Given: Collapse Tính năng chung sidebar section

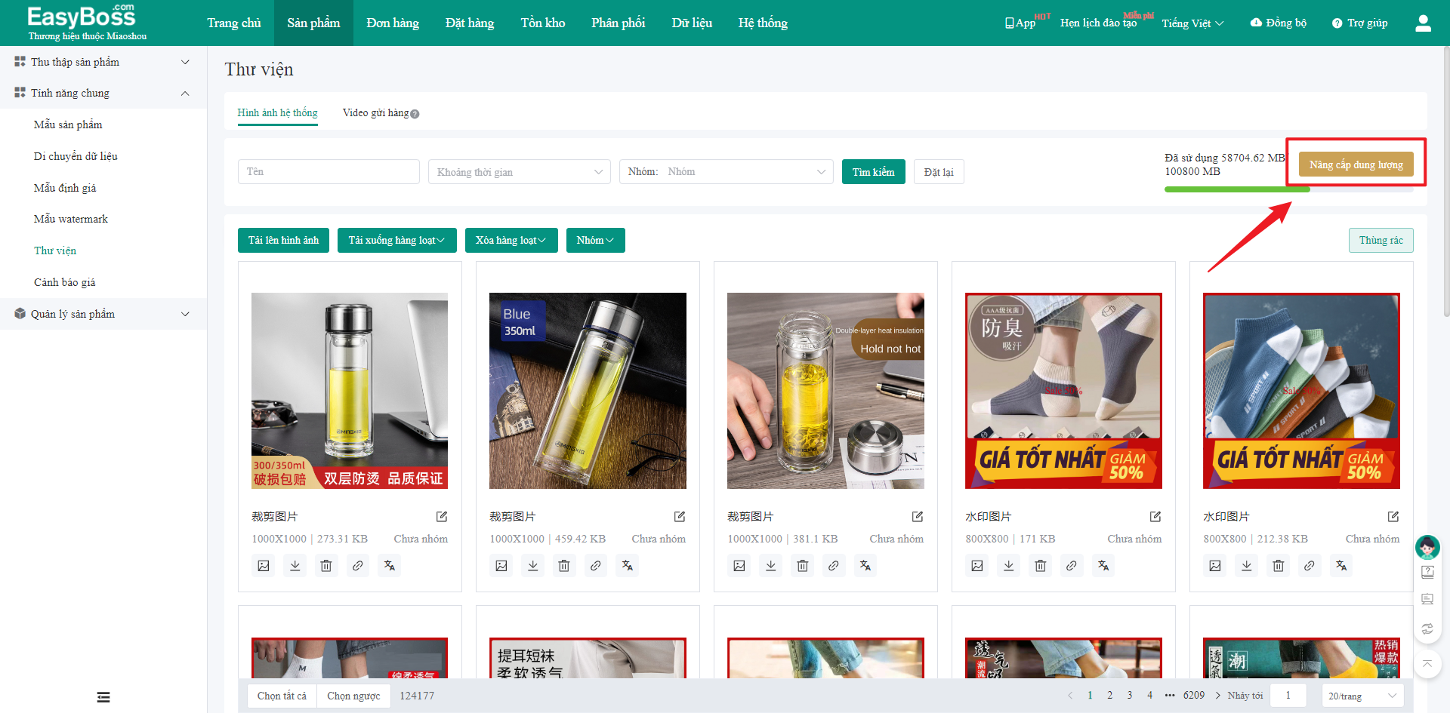Looking at the screenshot, I should (x=103, y=93).
